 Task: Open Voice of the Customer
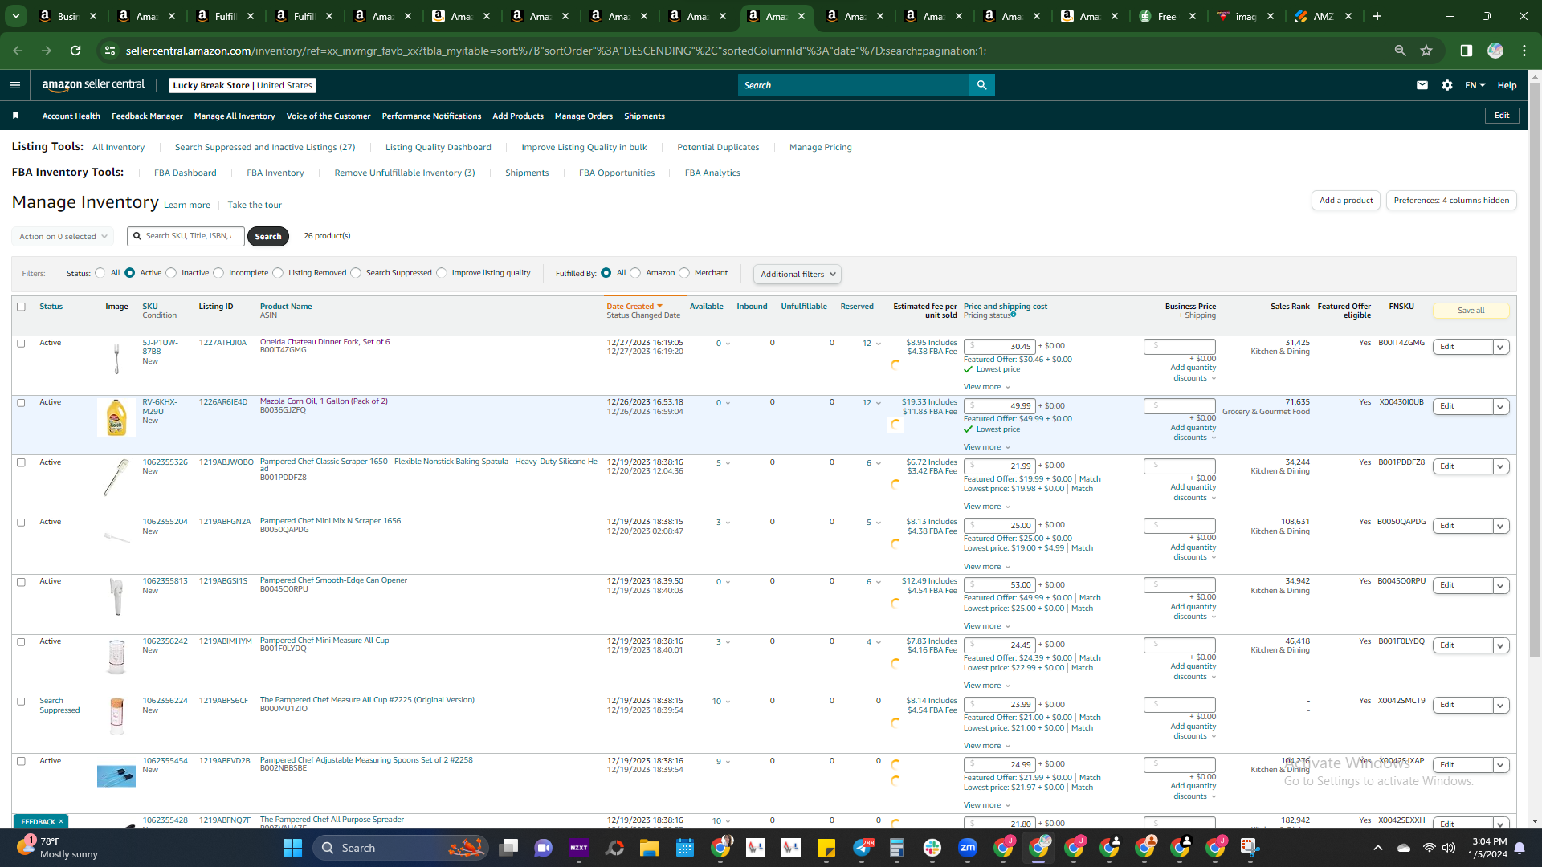(x=328, y=116)
